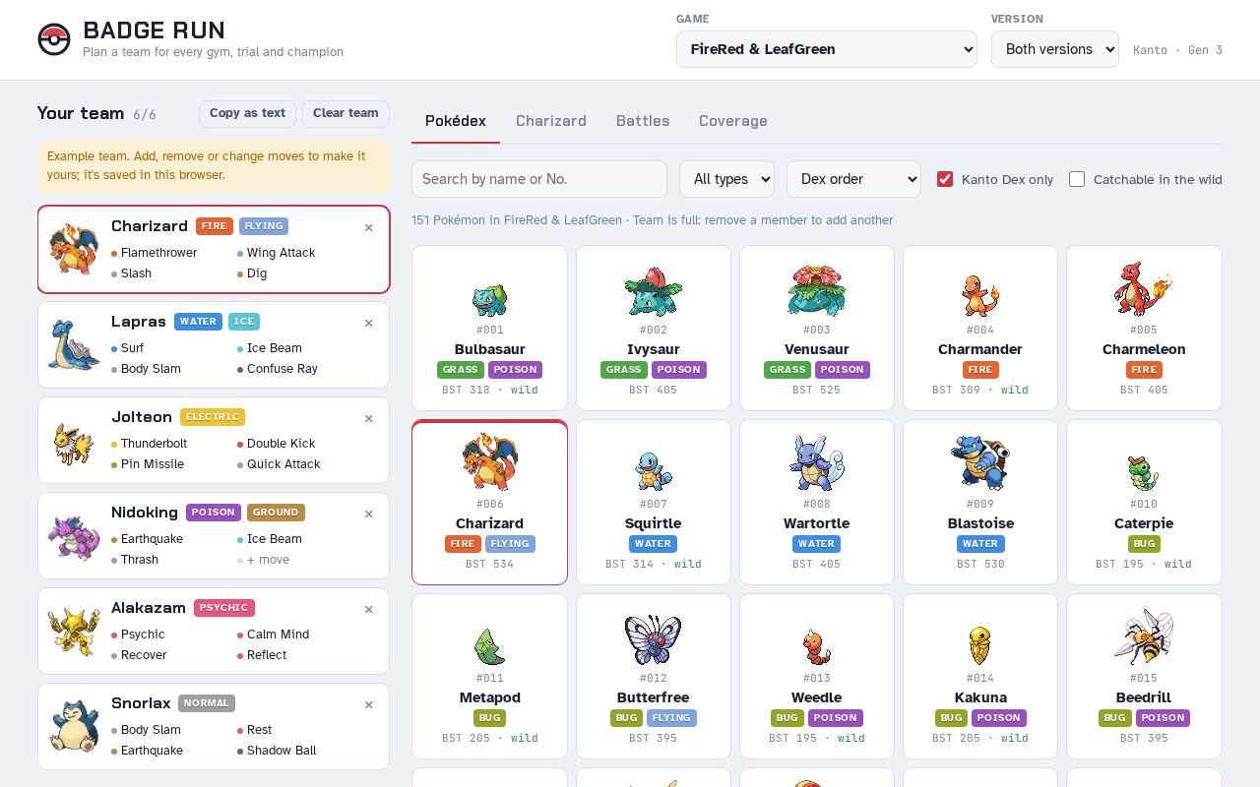
Task: Click the Poké Ball logo icon
Action: pyautogui.click(x=54, y=39)
